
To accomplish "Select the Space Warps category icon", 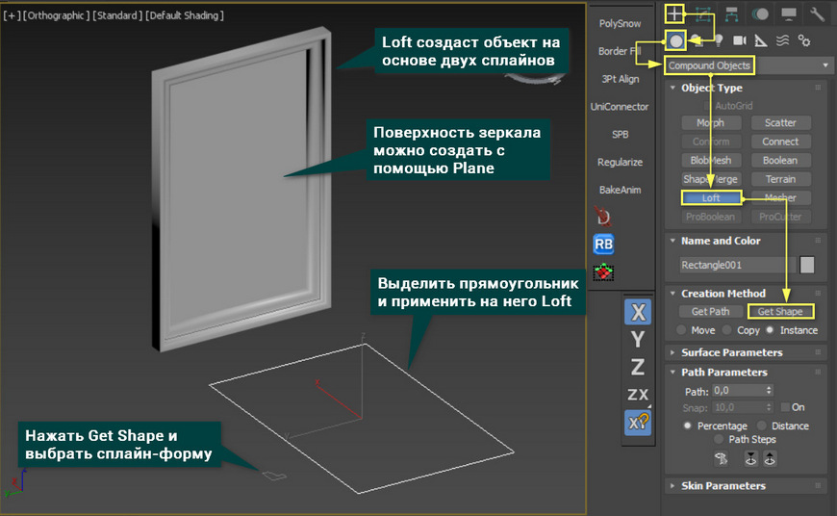I will (782, 40).
